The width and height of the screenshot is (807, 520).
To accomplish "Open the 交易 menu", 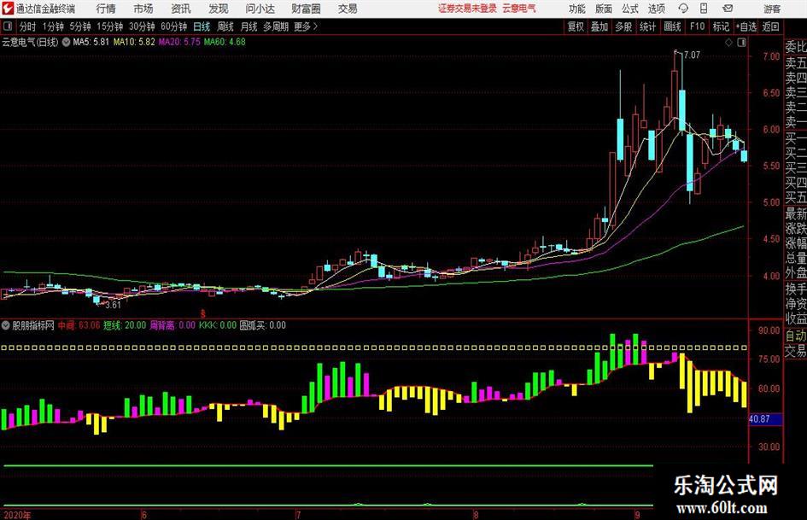I will [348, 9].
